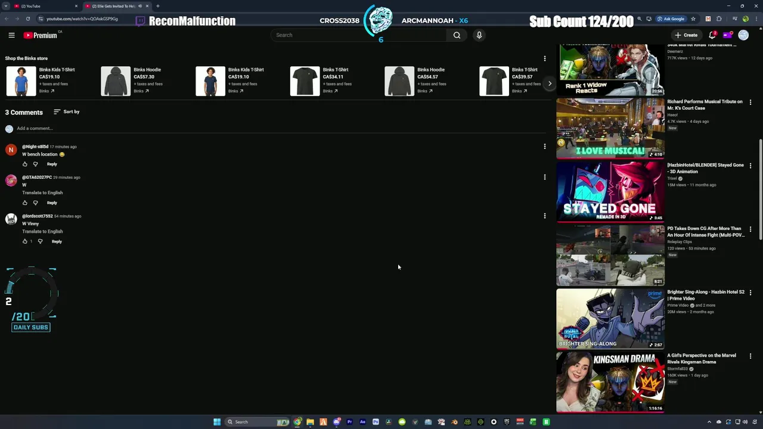This screenshot has width=763, height=429.
Task: Open 'Stayed Gone' 3D Animation video thumbnail
Action: (x=610, y=191)
